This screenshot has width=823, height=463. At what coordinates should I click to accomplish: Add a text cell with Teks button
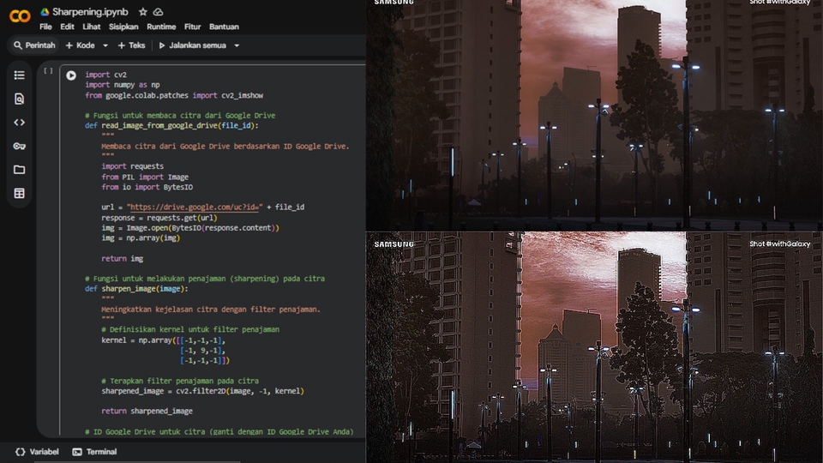(x=130, y=45)
